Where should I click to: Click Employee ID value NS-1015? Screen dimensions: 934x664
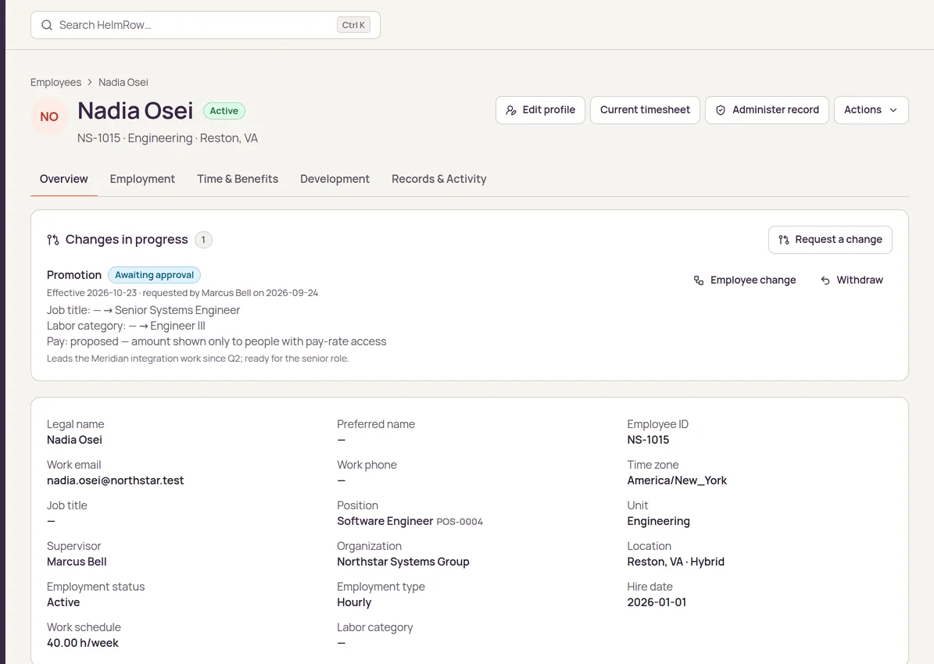click(648, 440)
